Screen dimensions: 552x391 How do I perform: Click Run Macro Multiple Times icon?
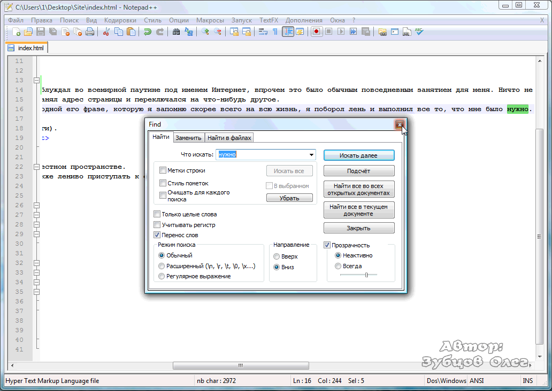[x=354, y=32]
